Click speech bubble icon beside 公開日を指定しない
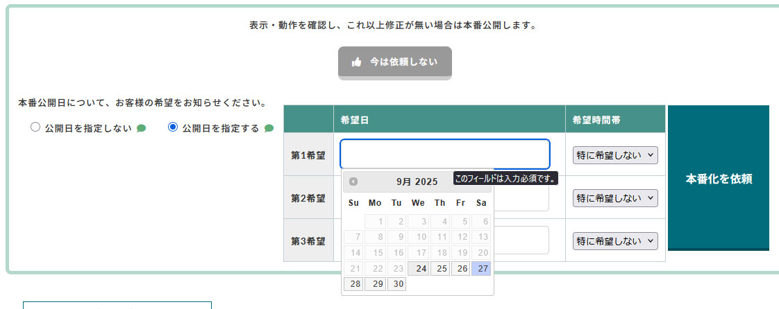 click(142, 128)
